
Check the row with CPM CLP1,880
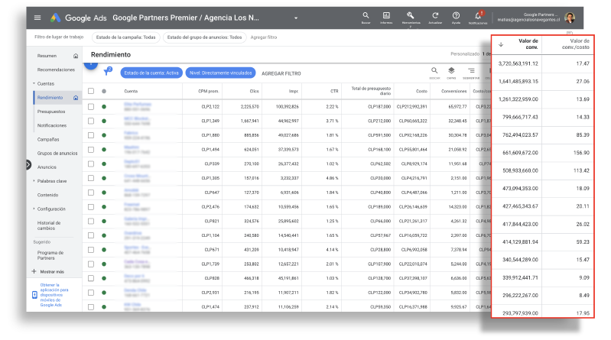(x=91, y=135)
